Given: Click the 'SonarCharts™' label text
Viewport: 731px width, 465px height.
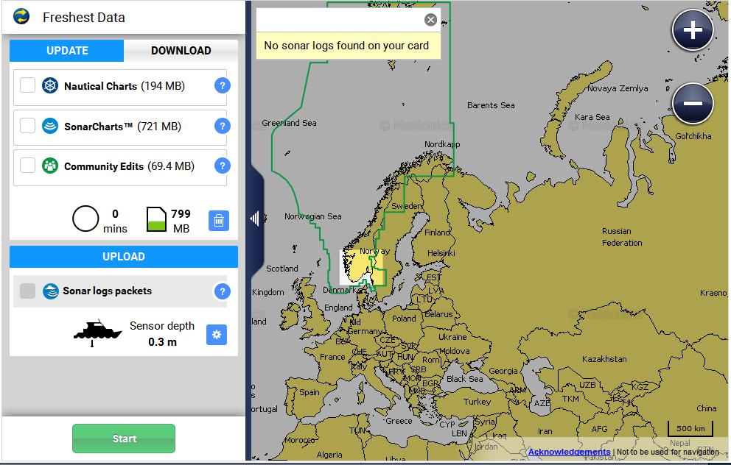Looking at the screenshot, I should coord(99,127).
